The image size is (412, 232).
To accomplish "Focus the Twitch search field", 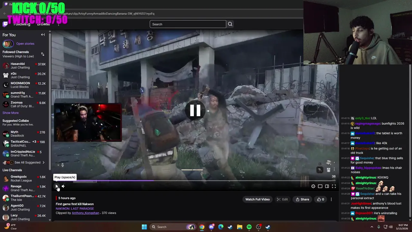I will coord(188,24).
